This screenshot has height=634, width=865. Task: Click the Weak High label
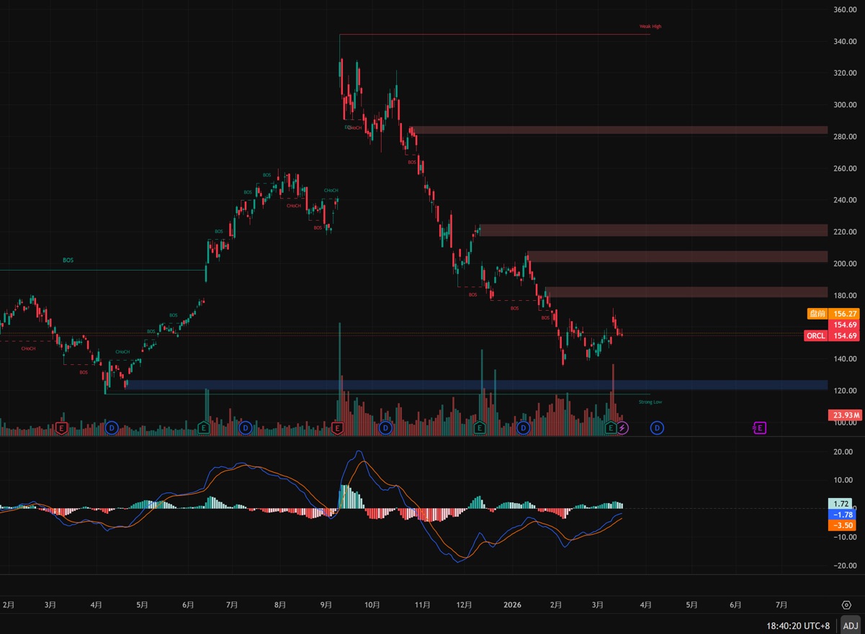(x=650, y=27)
